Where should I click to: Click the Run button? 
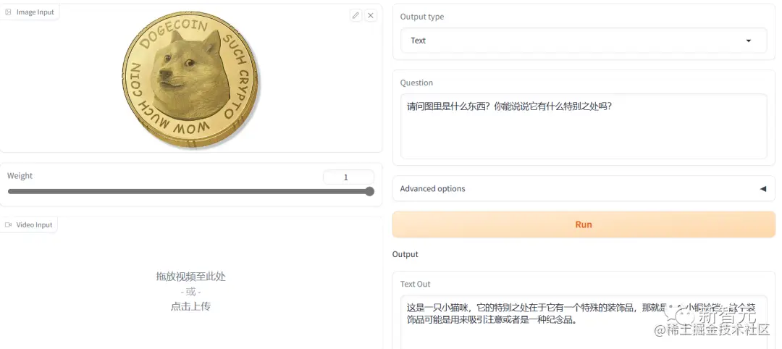(584, 224)
